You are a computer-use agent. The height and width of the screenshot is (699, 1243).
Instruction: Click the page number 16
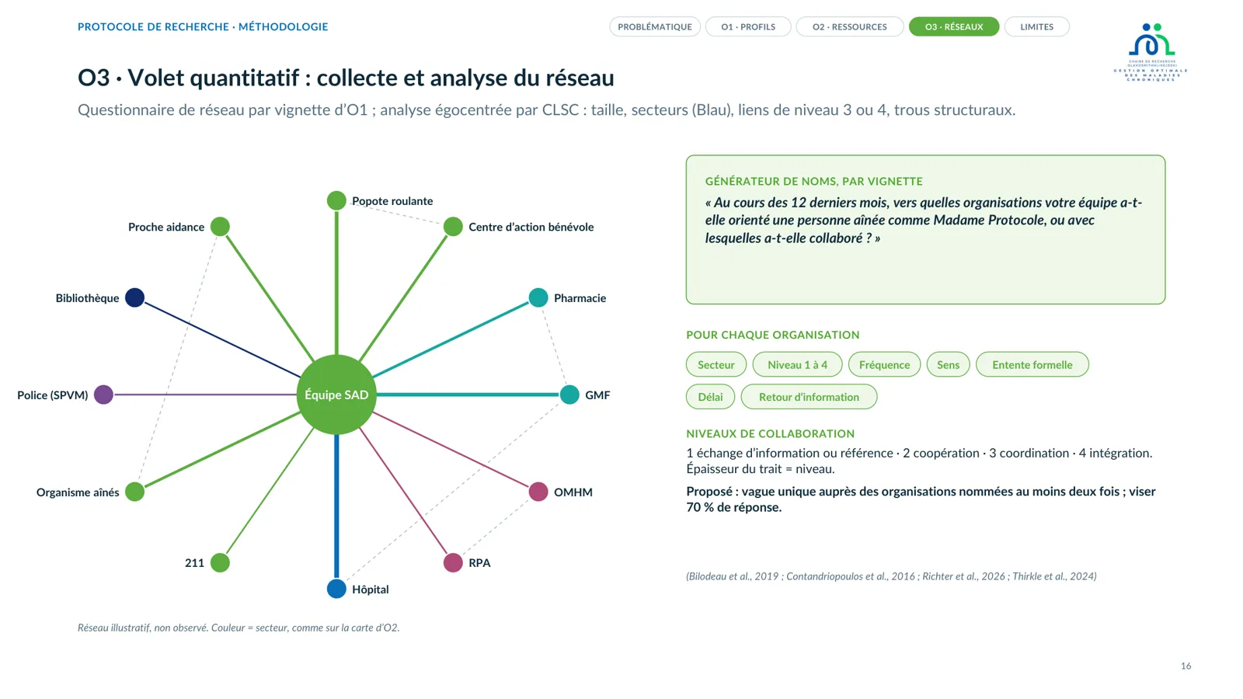[1186, 666]
